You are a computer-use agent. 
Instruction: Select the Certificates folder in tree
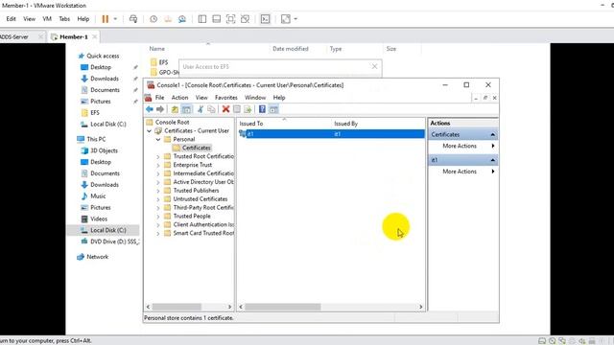pos(197,148)
